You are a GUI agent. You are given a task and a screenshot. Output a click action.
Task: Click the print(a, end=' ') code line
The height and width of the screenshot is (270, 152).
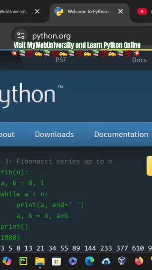[x=50, y=205]
